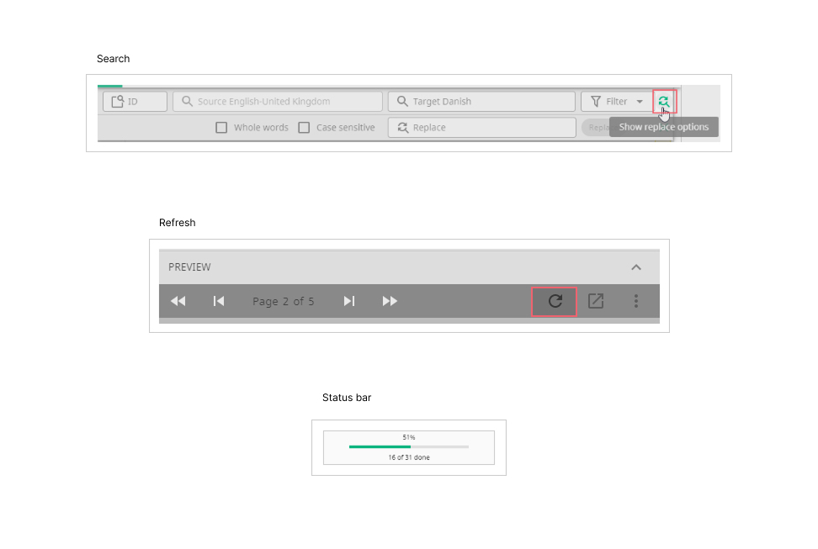The width and height of the screenshot is (818, 549).
Task: Focus the ID search field
Action: [x=135, y=102]
